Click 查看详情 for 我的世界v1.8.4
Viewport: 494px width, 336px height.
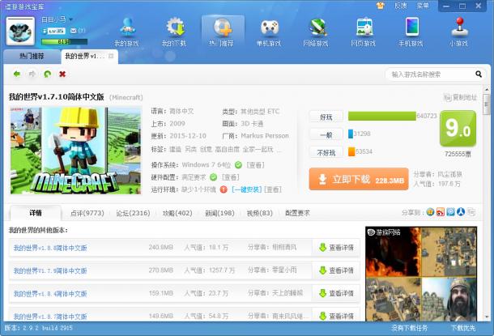click(x=336, y=293)
